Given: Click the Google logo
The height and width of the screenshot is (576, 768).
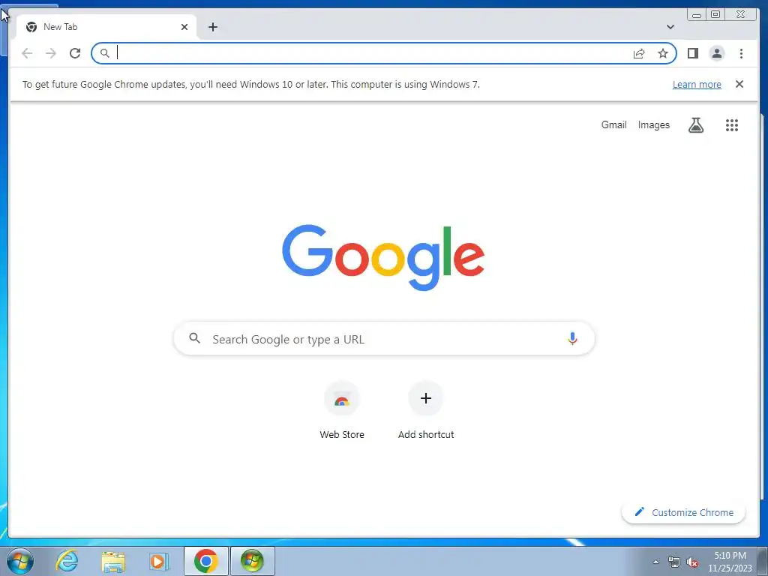Looking at the screenshot, I should click(x=383, y=258).
